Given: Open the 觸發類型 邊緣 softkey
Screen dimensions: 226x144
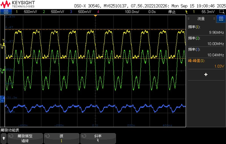Looking at the screenshot, I should point(25,138).
